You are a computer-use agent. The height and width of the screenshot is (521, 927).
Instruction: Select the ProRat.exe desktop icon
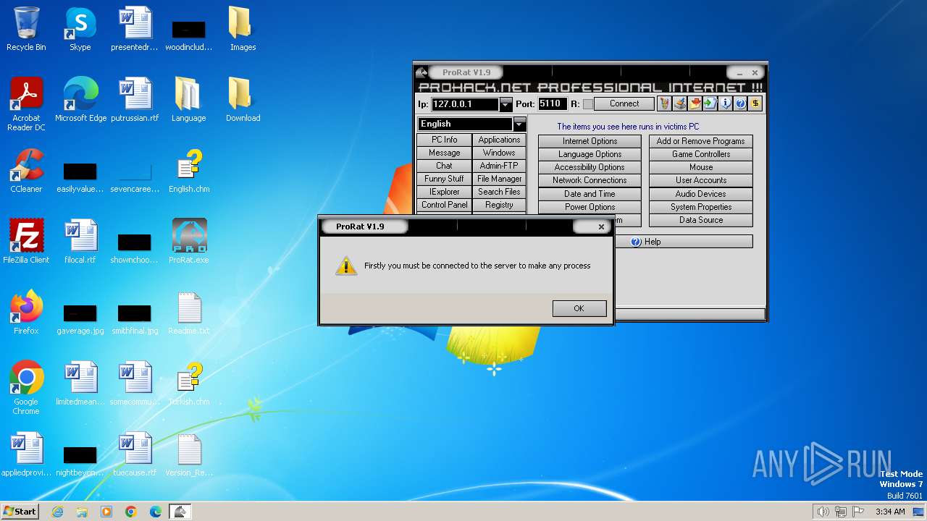point(189,242)
